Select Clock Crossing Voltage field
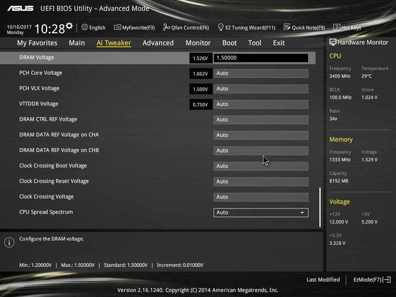 [x=261, y=197]
